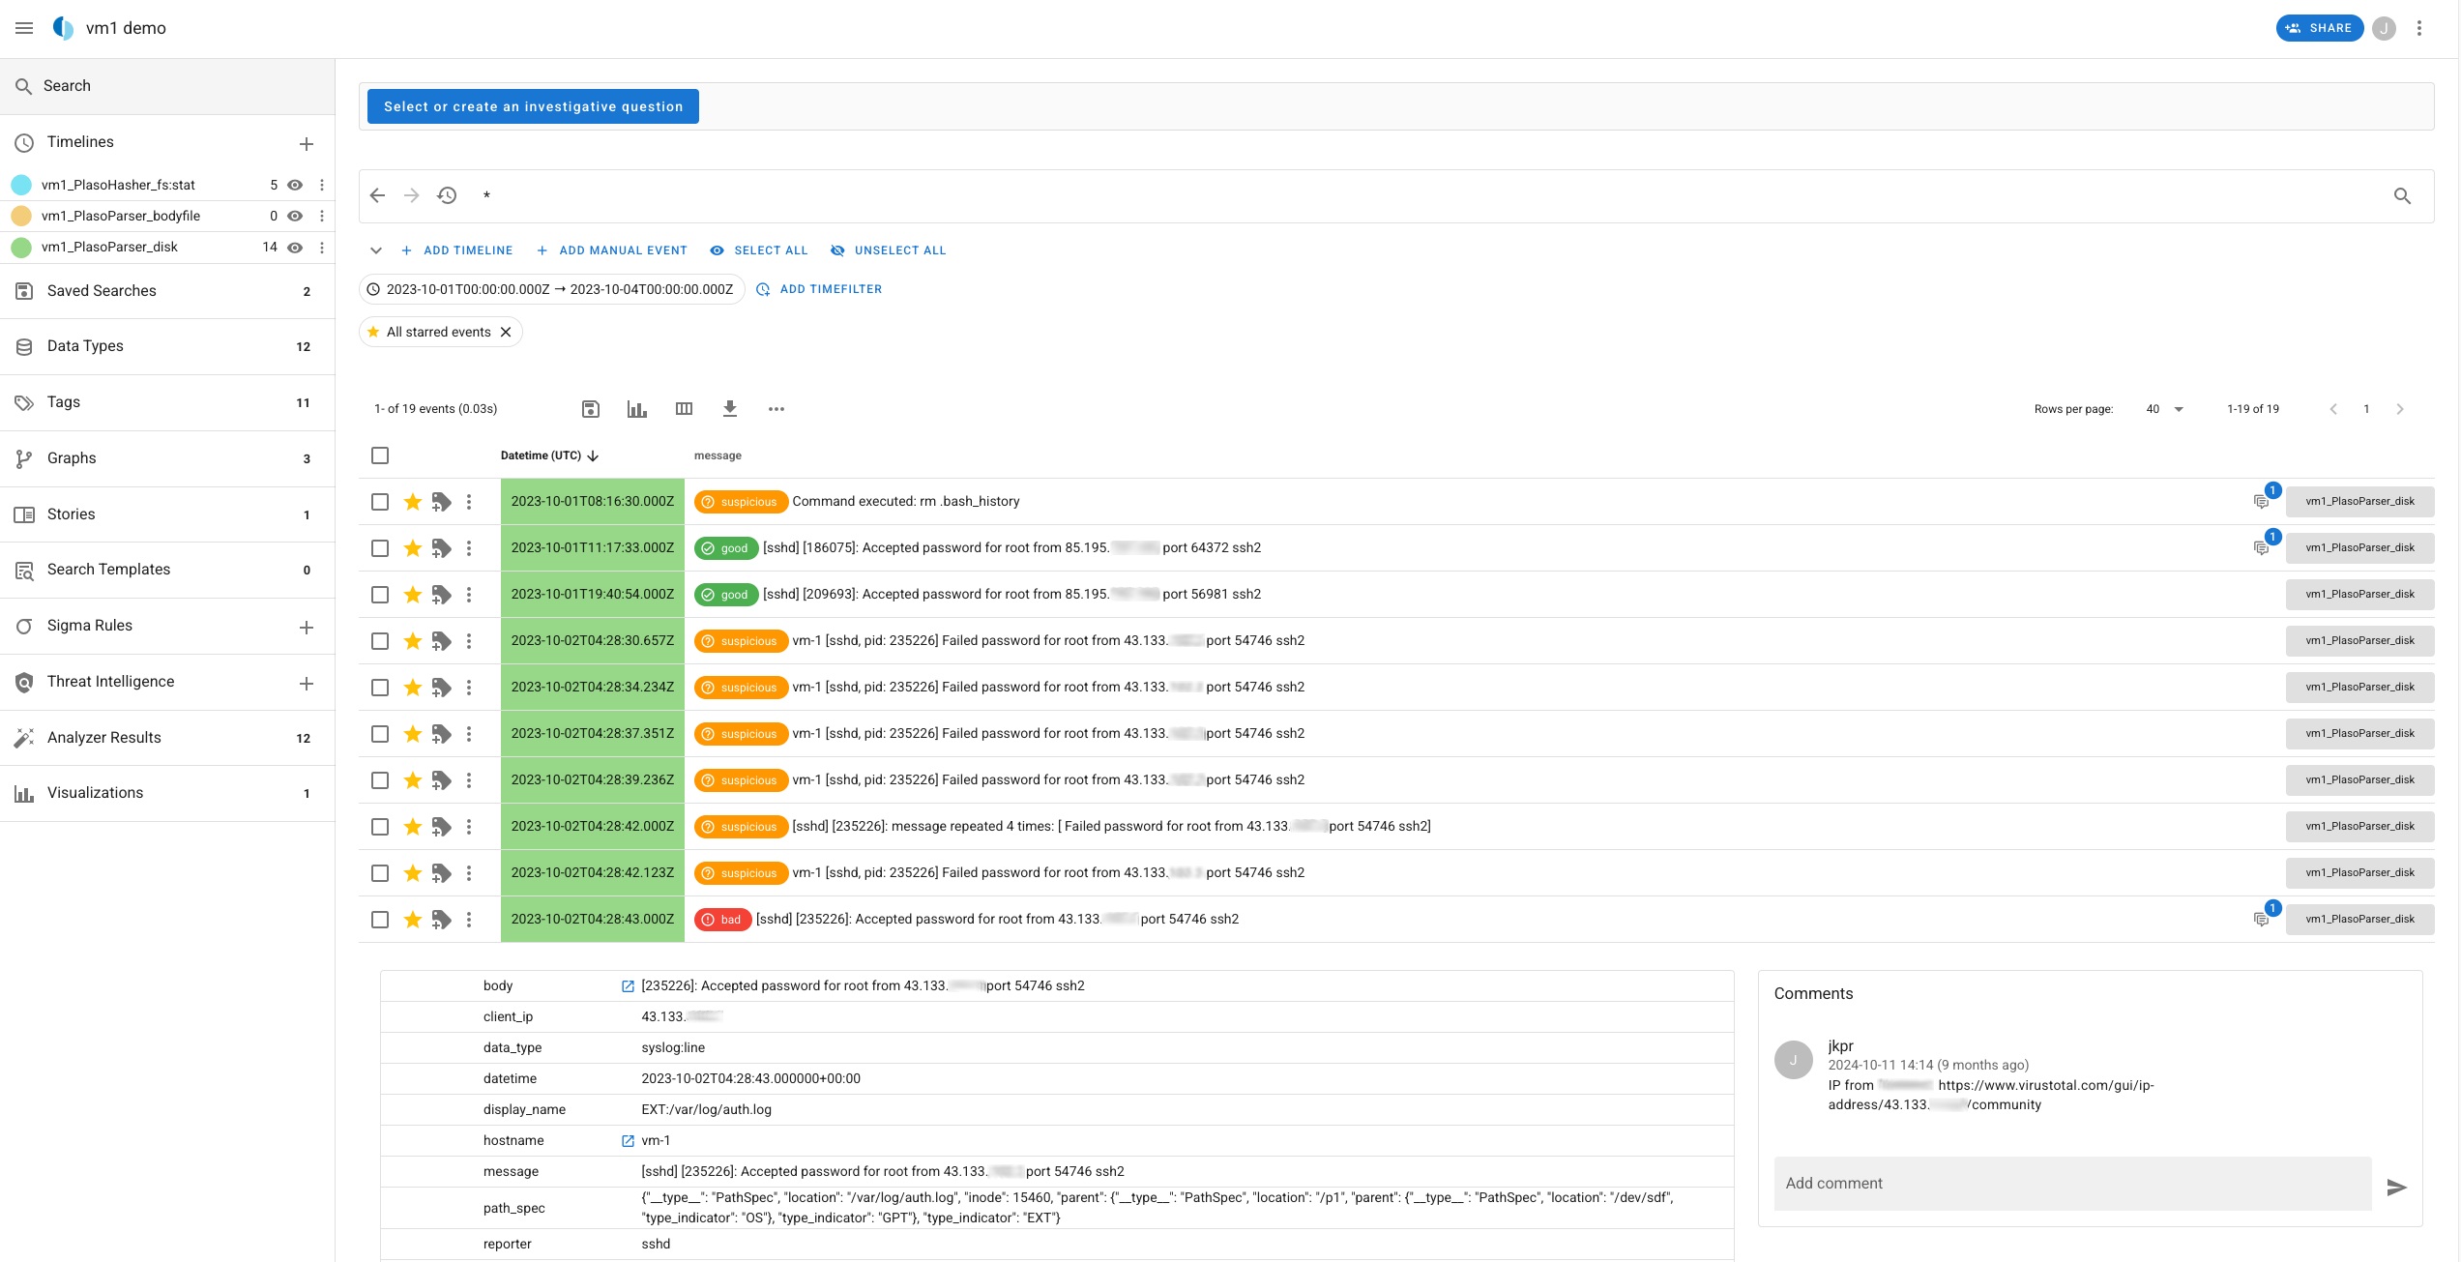Open the chart aggregation view
2461x1262 pixels.
[x=636, y=408]
